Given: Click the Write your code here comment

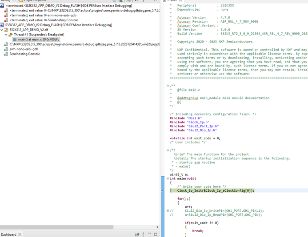Looking at the screenshot, I should pos(202,186).
